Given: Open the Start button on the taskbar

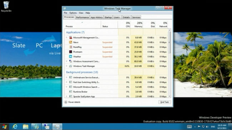Looking at the screenshot, I should point(4,126).
